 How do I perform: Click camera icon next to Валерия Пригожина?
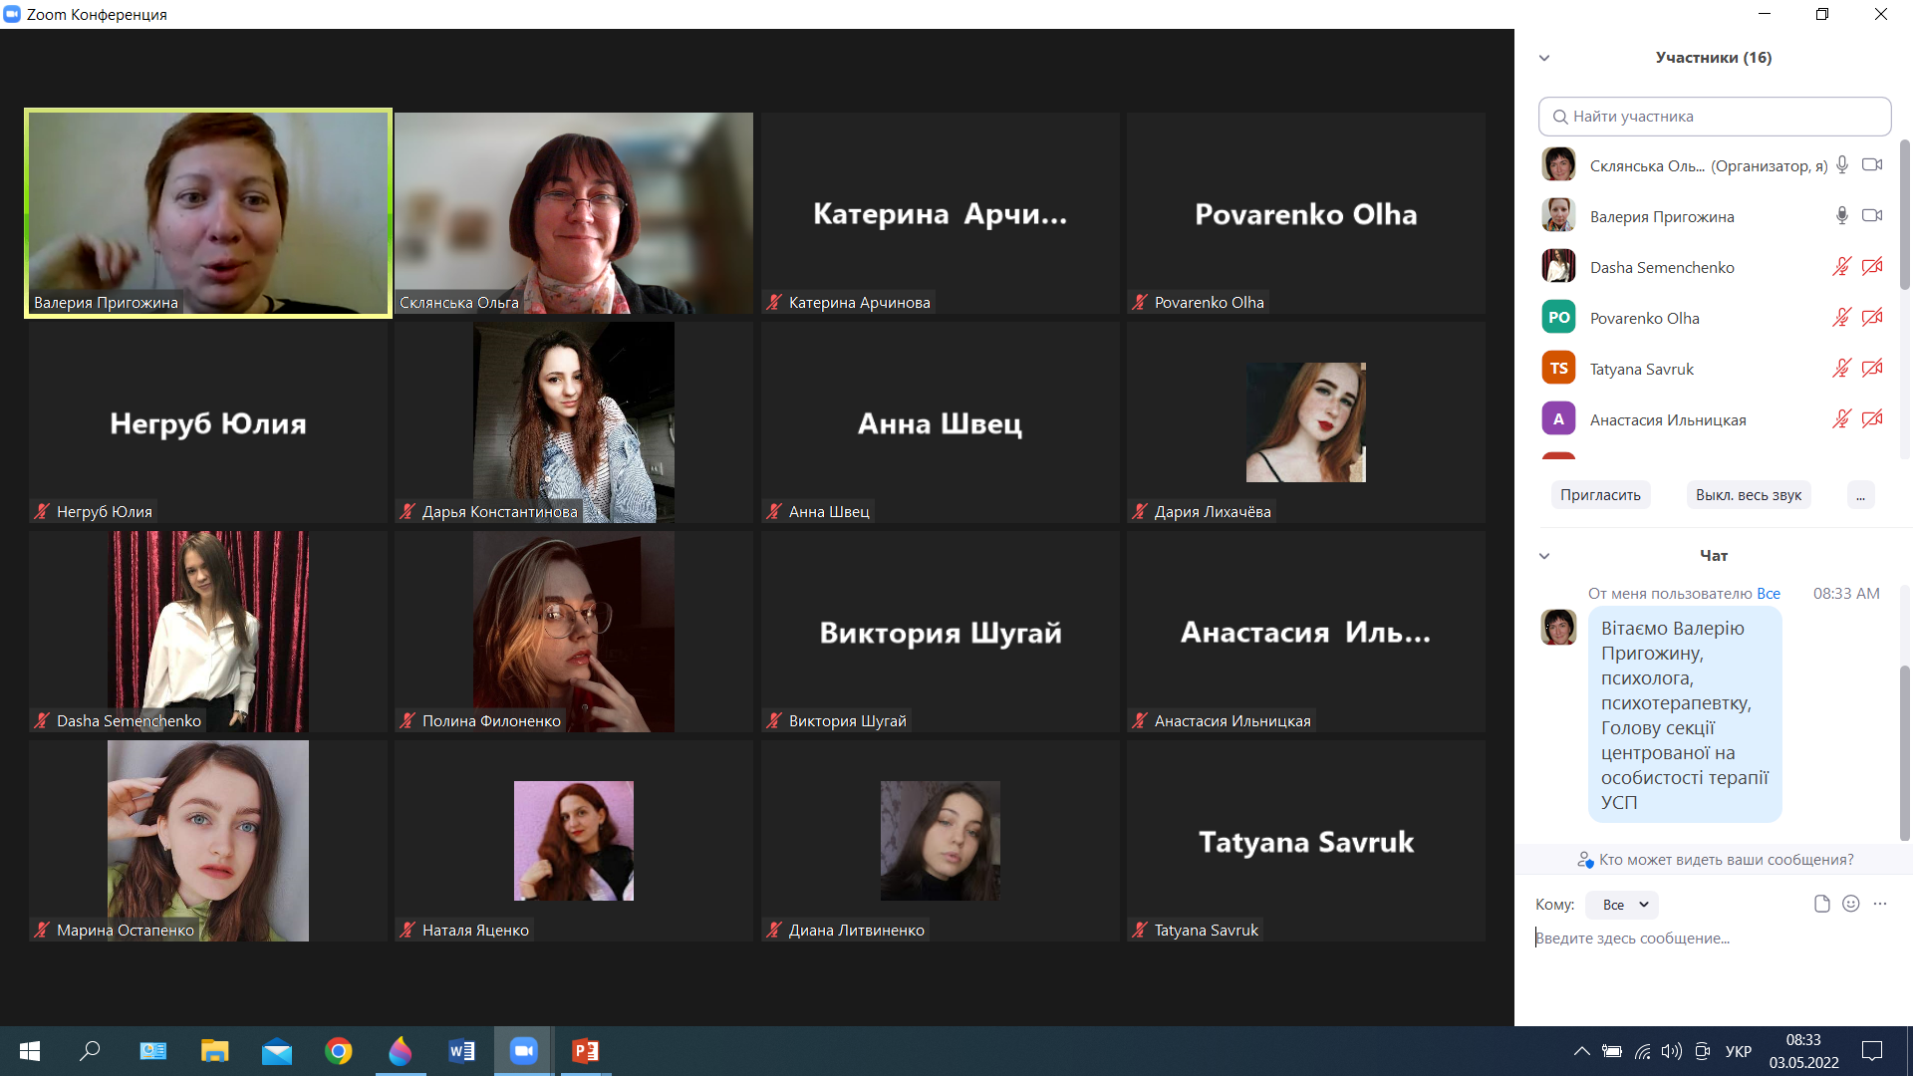pos(1872,216)
